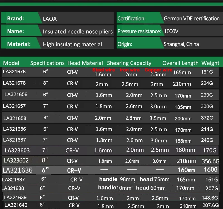Click the head 60mm cell

coord(151,188)
